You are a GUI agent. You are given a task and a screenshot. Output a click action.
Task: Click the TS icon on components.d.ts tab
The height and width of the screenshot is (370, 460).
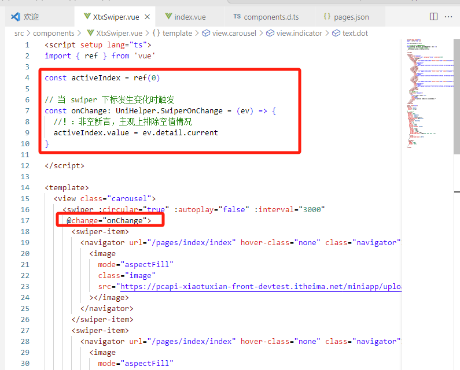pyautogui.click(x=237, y=16)
